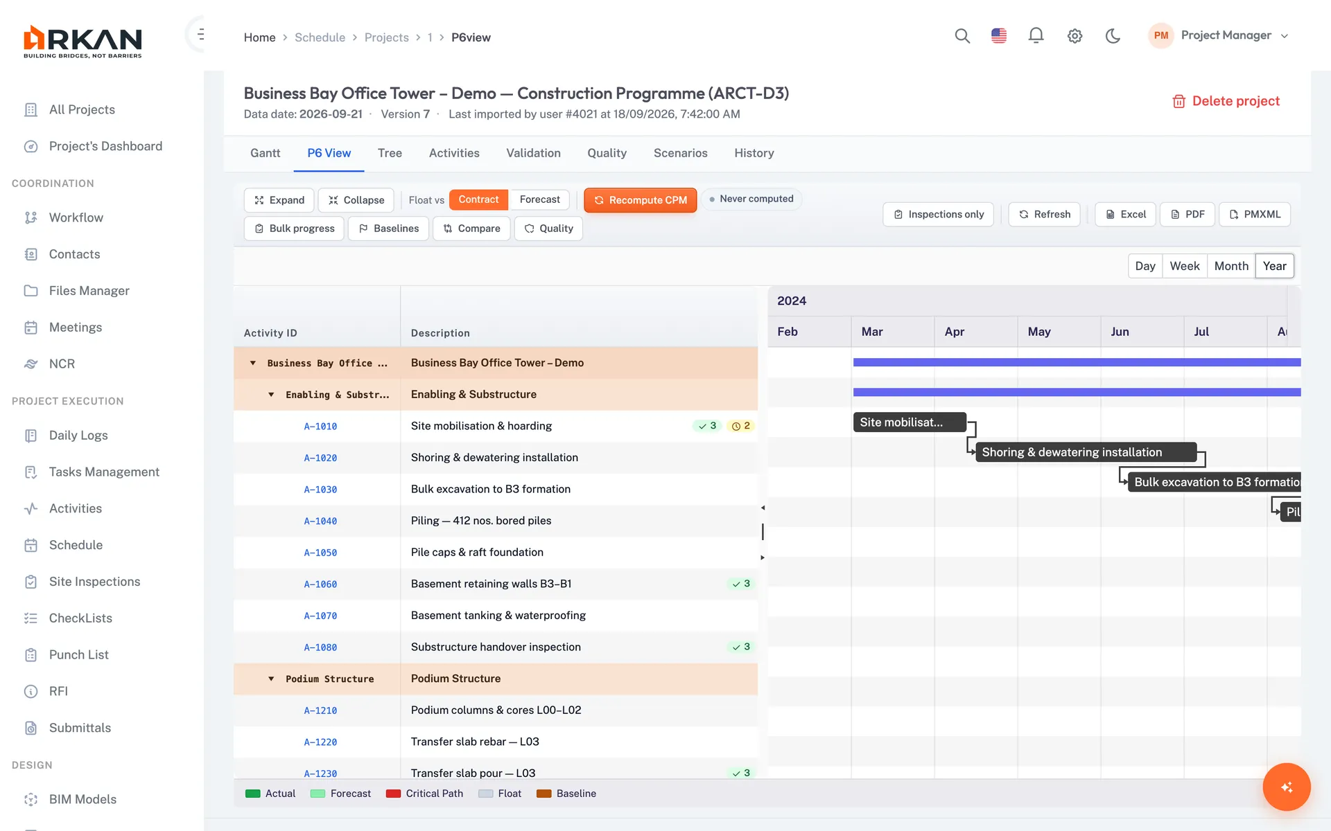The height and width of the screenshot is (831, 1331).
Task: Open Daily Logs in sidebar
Action: (78, 436)
